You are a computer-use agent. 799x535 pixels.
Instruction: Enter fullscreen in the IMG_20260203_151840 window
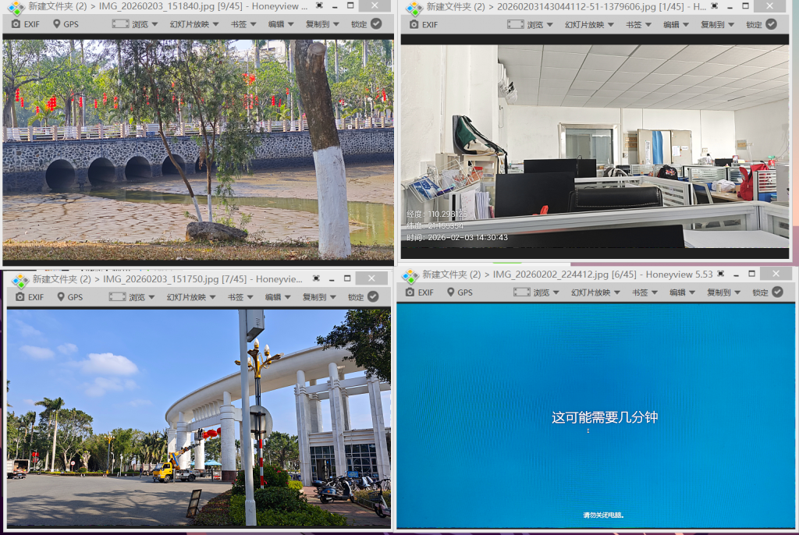point(320,5)
